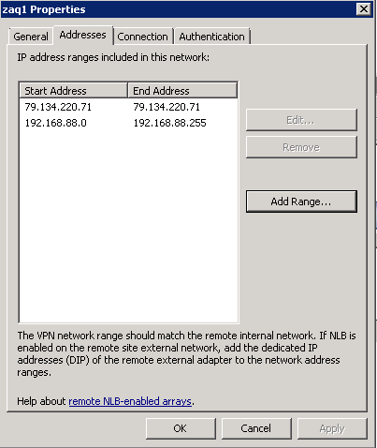Click the Edit button
The image size is (377, 448).
click(301, 120)
